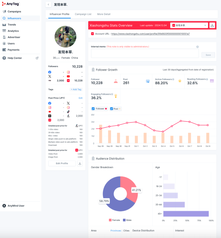The image size is (221, 238).
Task: Click the profile download icon beside Edit Profile
Action: [x=80, y=163]
